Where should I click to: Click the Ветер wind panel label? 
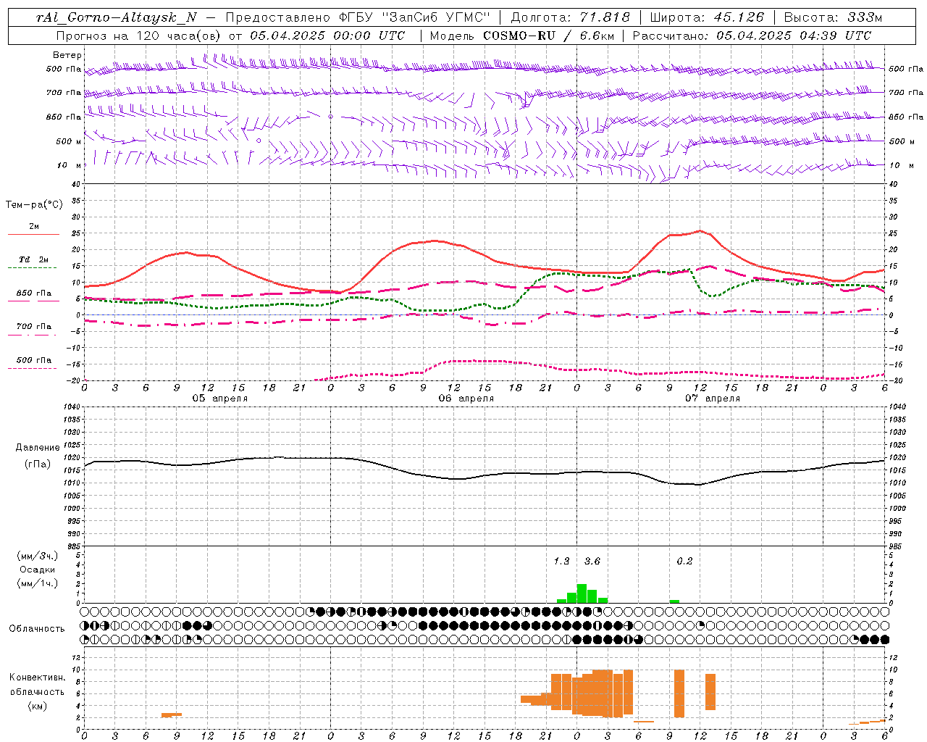click(x=67, y=55)
